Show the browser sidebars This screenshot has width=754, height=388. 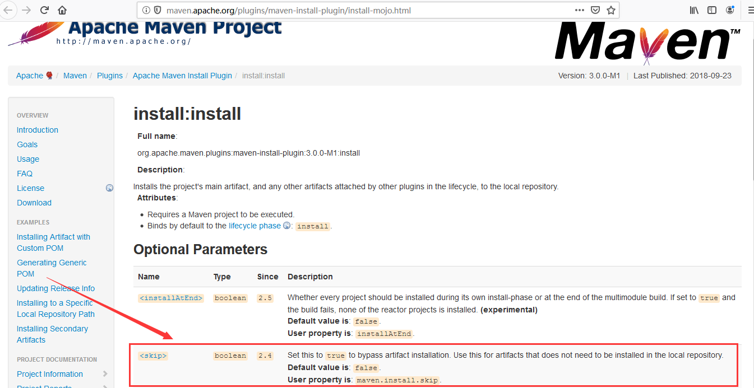[712, 10]
